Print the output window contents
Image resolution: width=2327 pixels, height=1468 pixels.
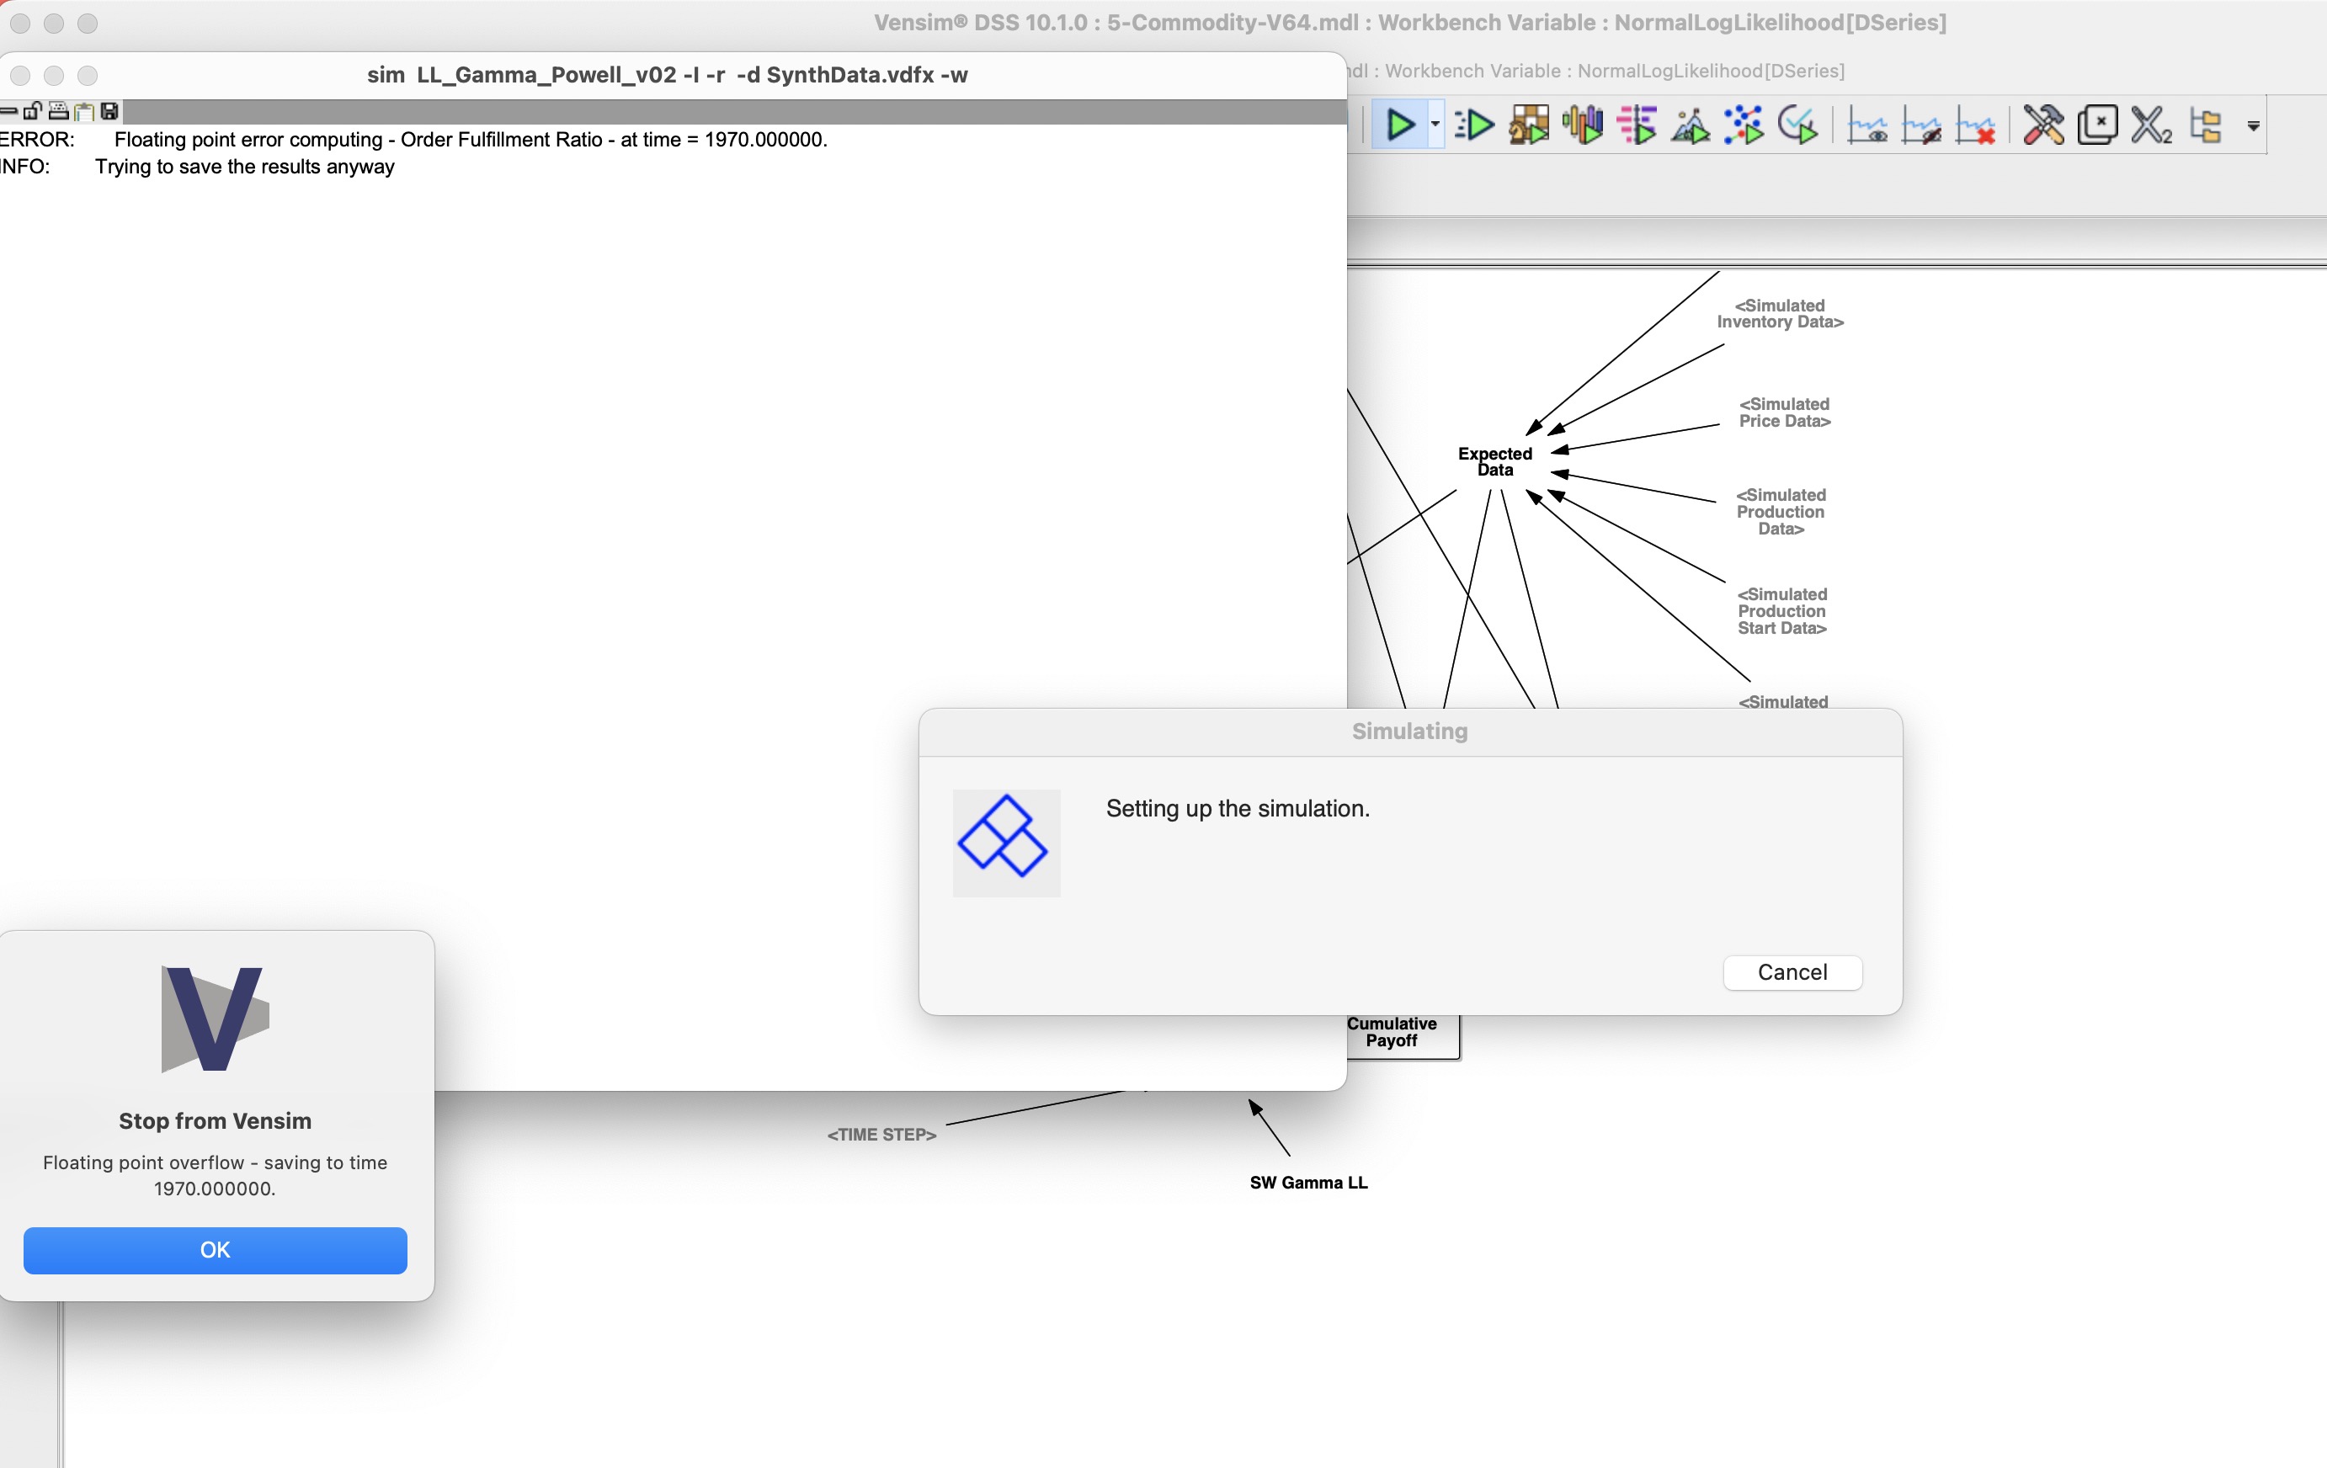(x=58, y=111)
